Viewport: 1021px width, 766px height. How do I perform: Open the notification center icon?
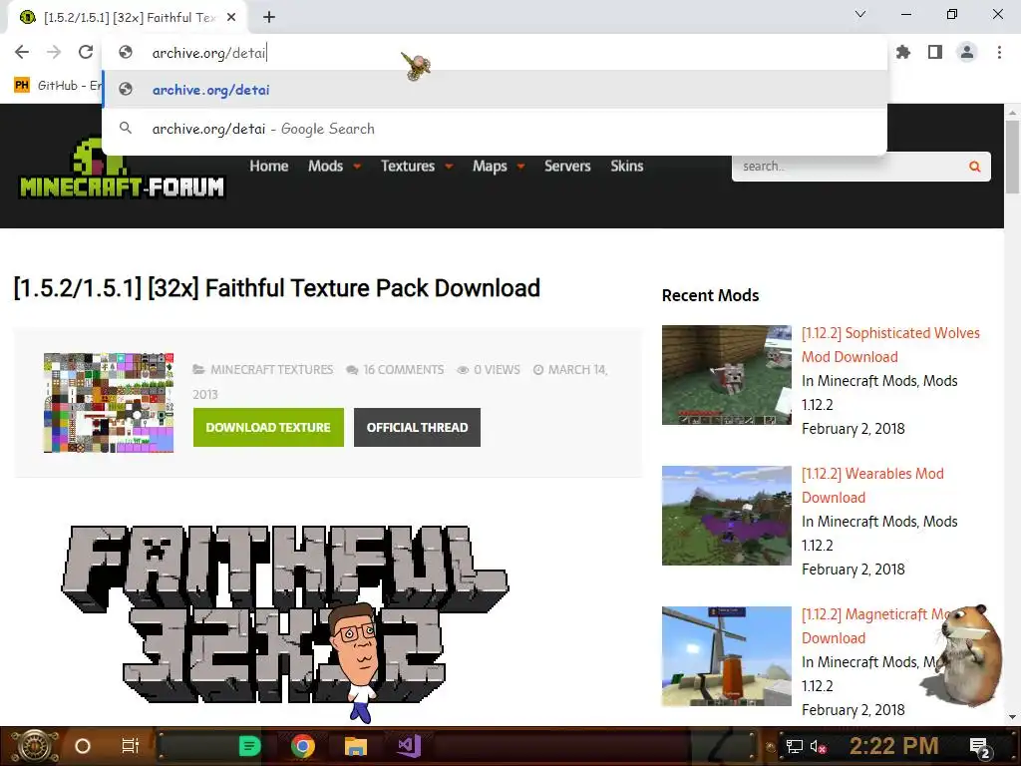coord(979,747)
